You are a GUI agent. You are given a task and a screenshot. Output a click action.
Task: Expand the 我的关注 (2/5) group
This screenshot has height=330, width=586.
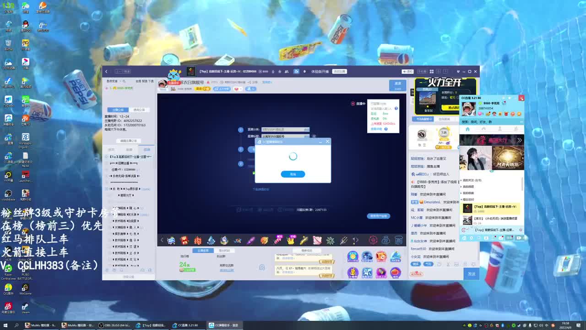tap(472, 180)
